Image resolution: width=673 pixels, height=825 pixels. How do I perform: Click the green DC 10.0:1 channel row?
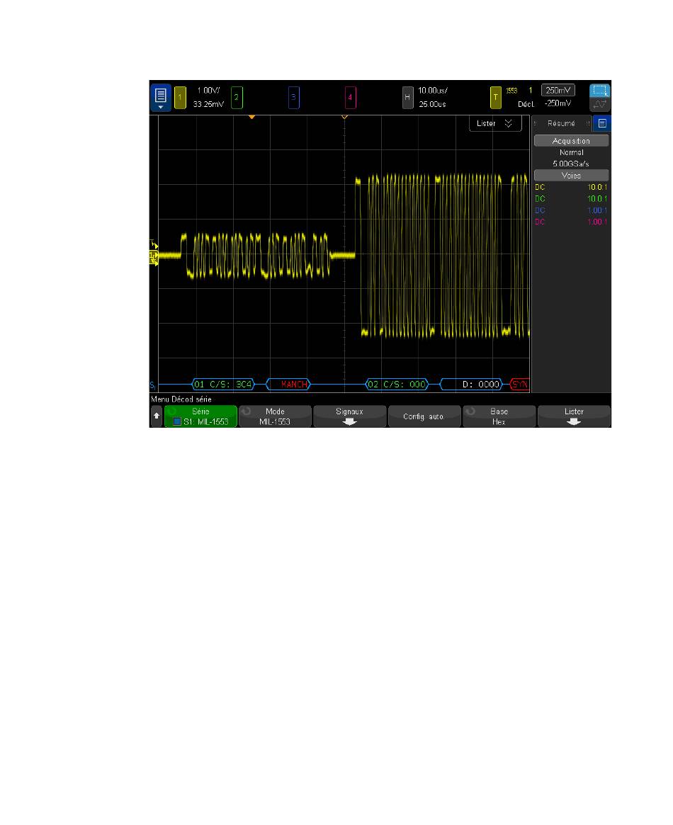571,199
